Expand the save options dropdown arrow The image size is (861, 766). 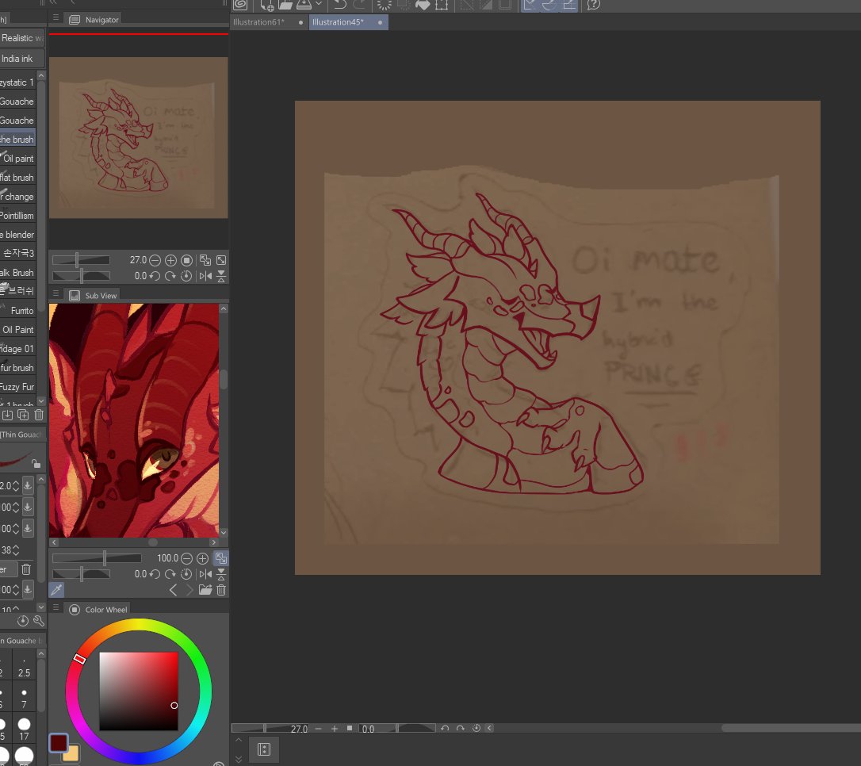(319, 4)
